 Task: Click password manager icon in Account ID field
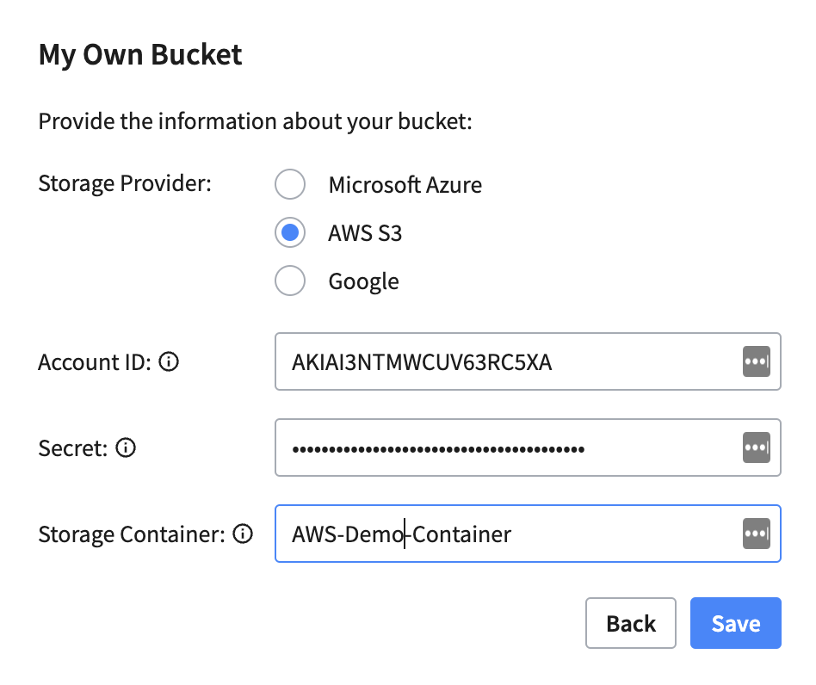pos(756,362)
